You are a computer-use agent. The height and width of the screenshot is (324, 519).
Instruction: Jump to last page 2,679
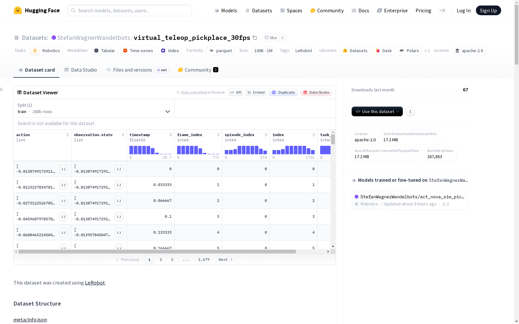(x=204, y=260)
